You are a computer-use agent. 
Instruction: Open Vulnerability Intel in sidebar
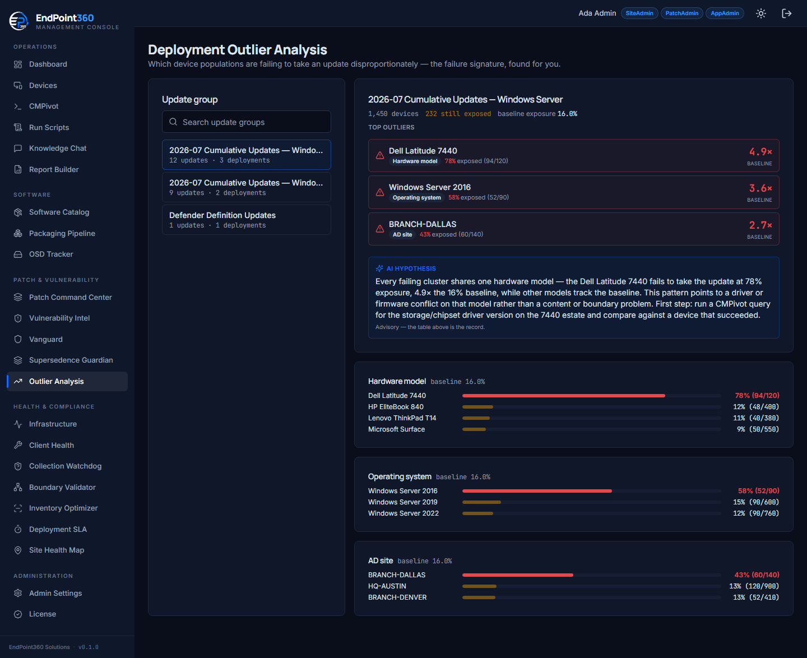(67, 318)
